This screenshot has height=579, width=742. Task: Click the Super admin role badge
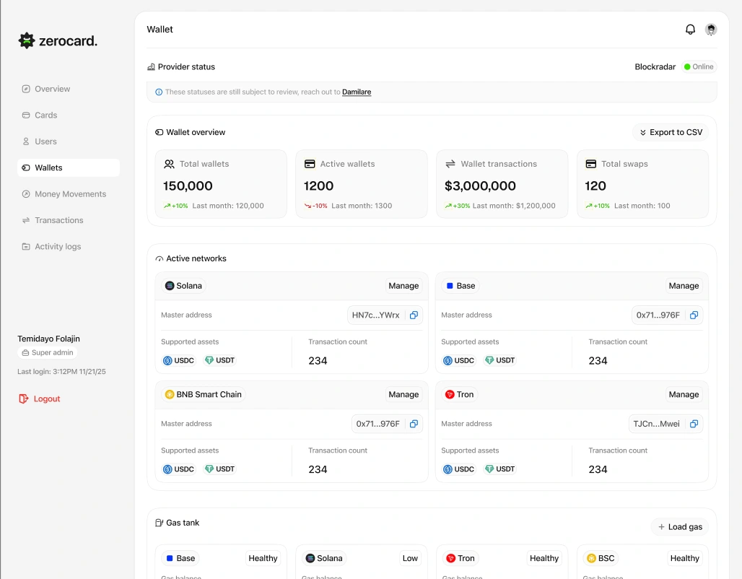48,353
